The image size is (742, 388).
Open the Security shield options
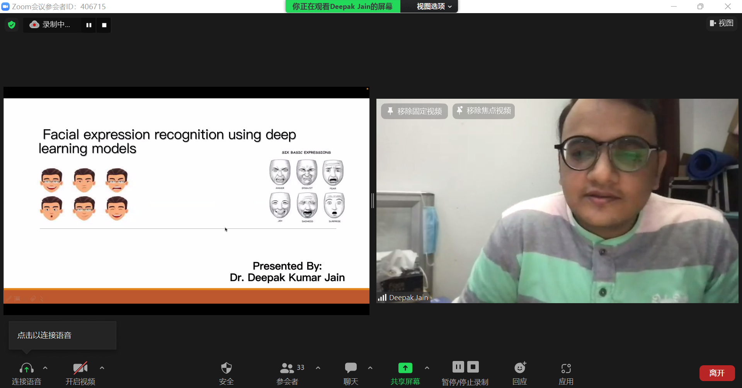point(226,368)
